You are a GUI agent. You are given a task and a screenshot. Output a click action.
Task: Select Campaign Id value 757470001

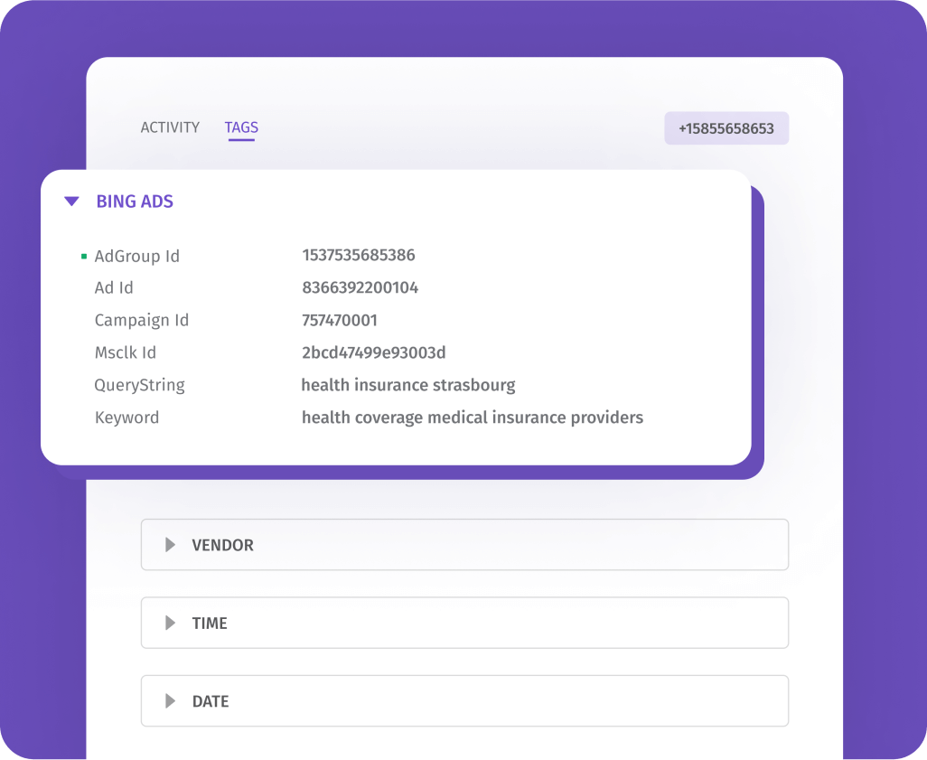340,320
